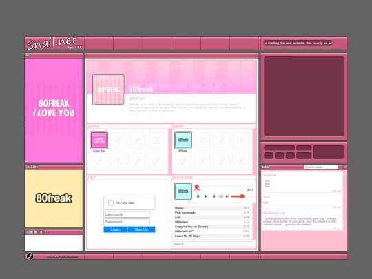Open the 'I Love You' single cover
Screen dimensions: 372x279
pos(99,140)
